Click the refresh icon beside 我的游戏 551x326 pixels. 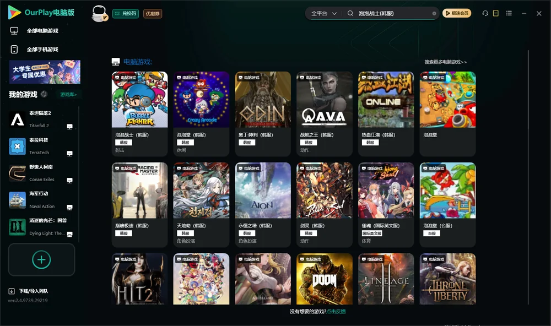[44, 94]
